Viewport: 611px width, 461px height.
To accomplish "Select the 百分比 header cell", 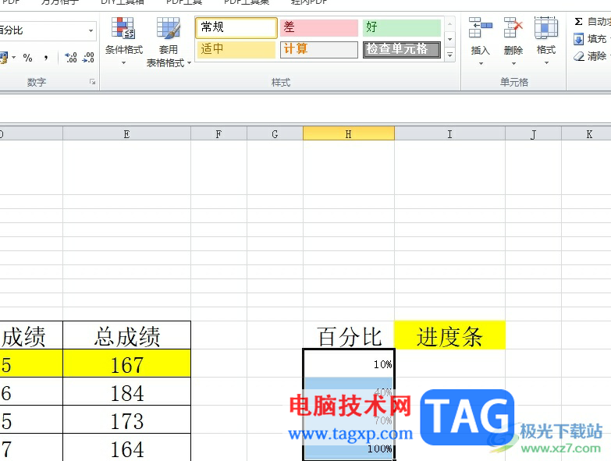I will click(x=349, y=335).
